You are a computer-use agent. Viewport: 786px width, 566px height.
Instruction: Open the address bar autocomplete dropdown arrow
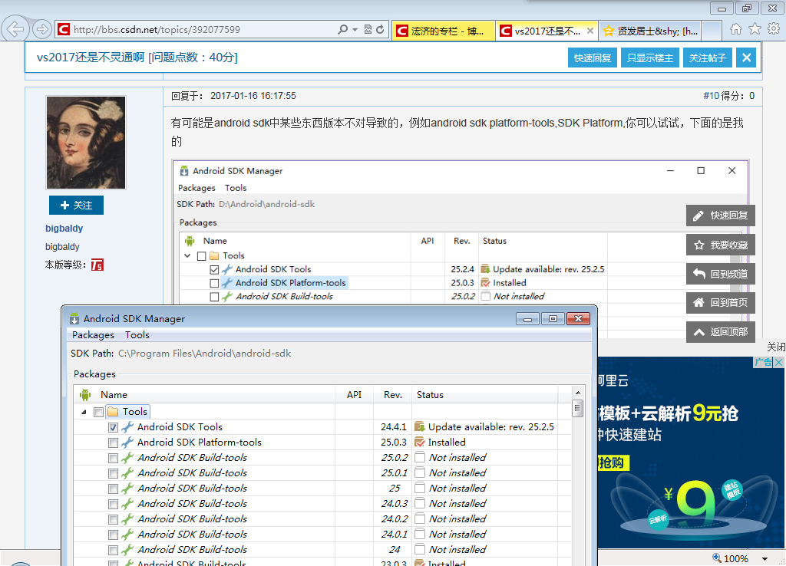(355, 30)
